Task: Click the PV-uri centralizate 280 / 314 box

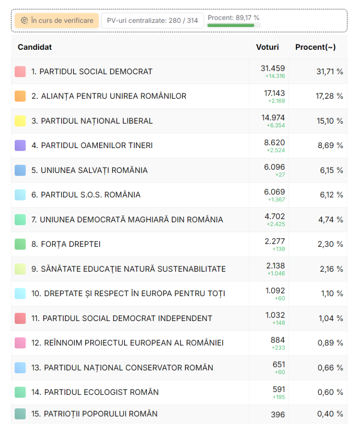Action: point(152,21)
